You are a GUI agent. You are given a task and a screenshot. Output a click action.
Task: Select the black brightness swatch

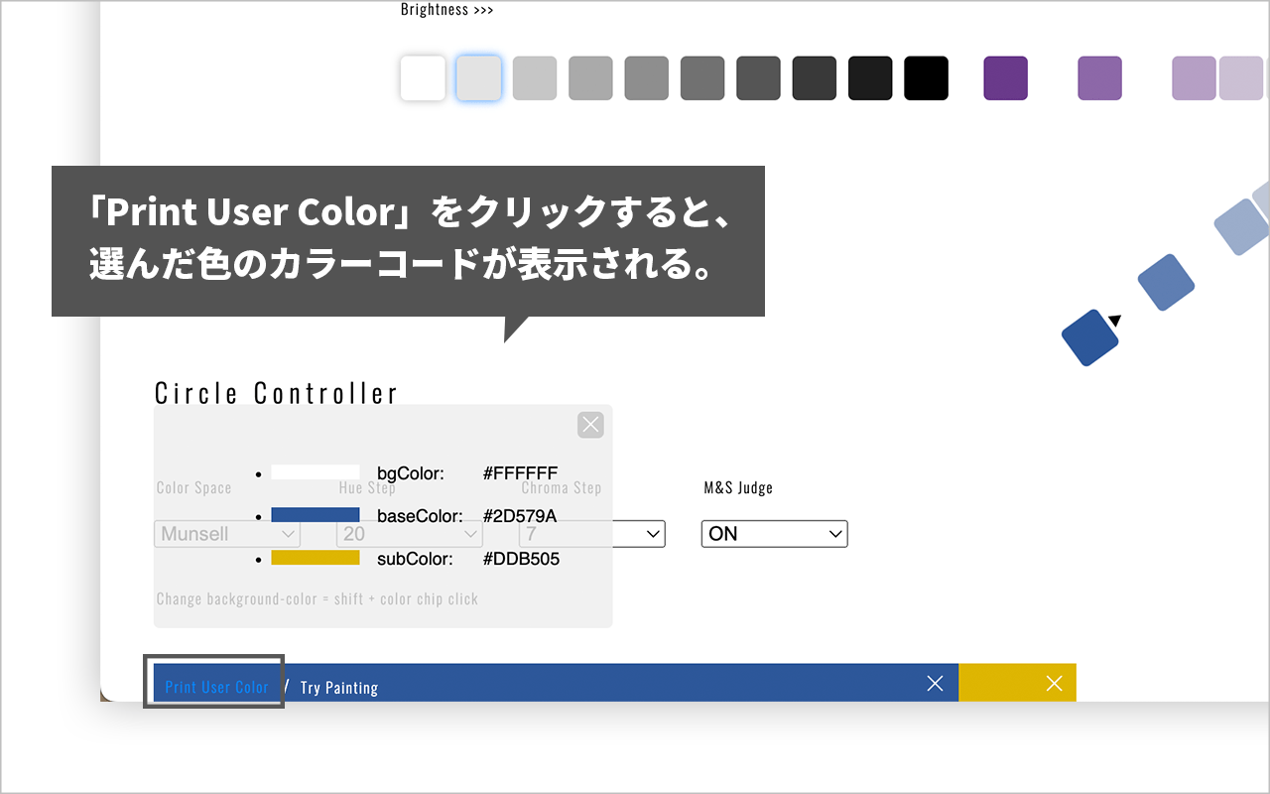click(x=926, y=77)
